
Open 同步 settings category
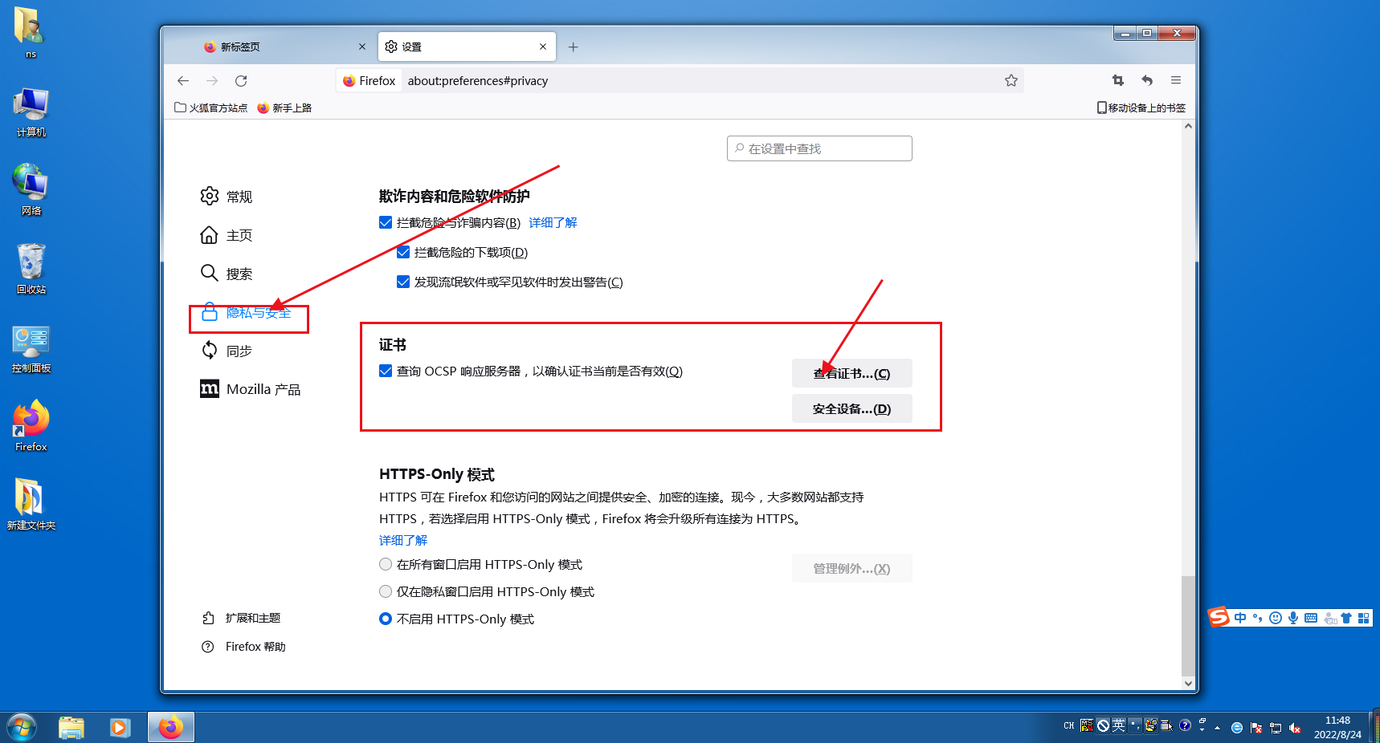[227, 351]
